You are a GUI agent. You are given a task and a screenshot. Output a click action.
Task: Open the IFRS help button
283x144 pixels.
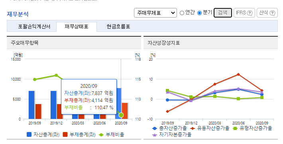coord(244,13)
